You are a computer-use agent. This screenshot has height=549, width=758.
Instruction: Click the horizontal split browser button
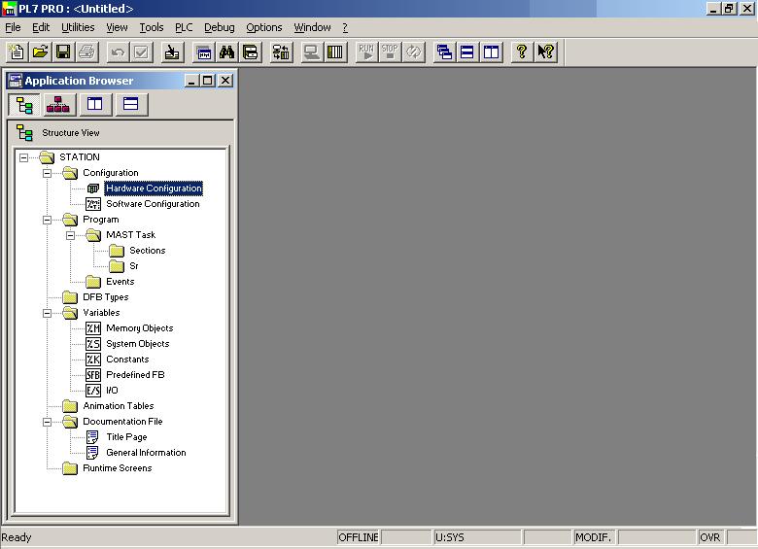coord(130,104)
